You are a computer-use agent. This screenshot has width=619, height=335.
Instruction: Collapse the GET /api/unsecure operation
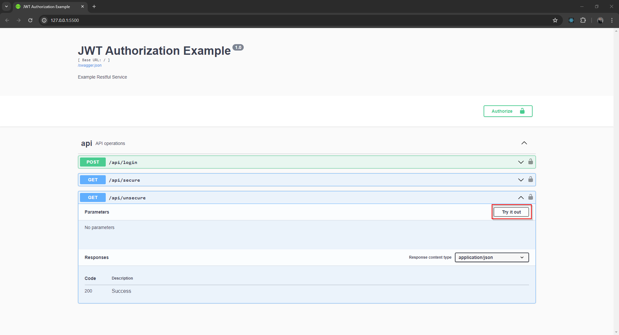coord(521,197)
